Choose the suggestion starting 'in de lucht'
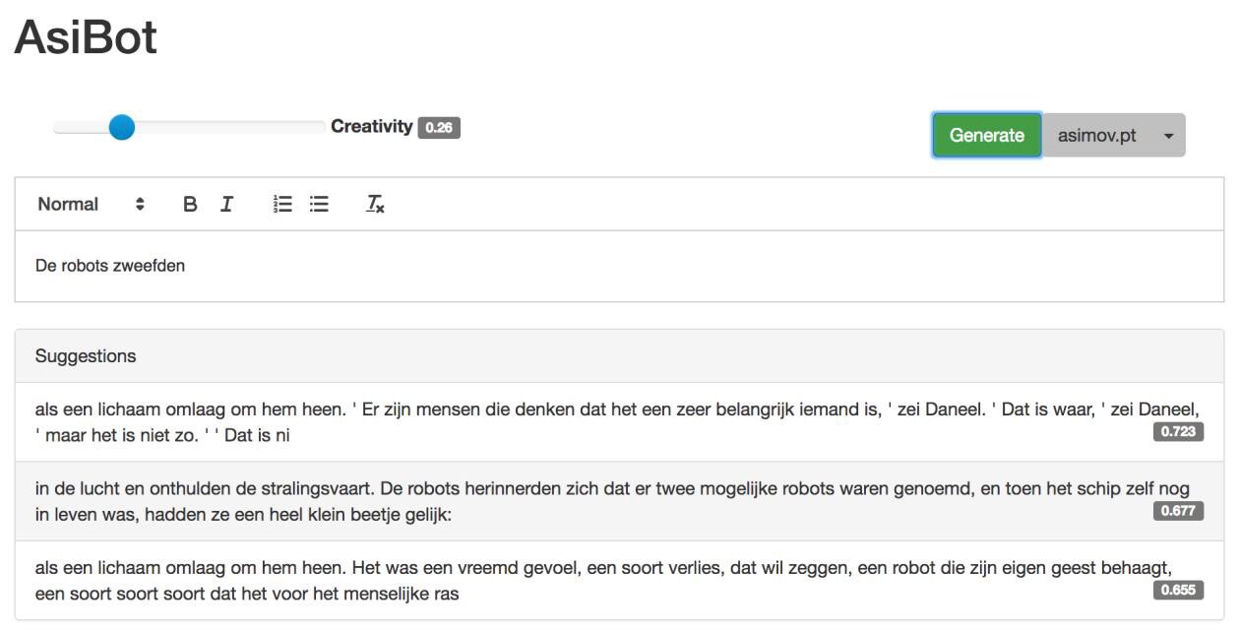 click(x=590, y=500)
